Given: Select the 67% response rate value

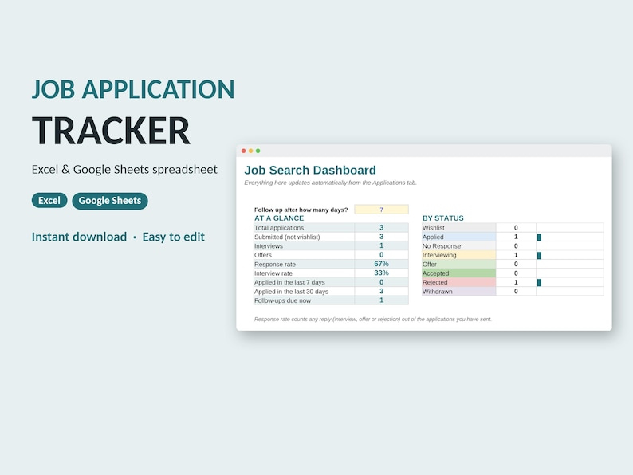Looking at the screenshot, I should [382, 264].
